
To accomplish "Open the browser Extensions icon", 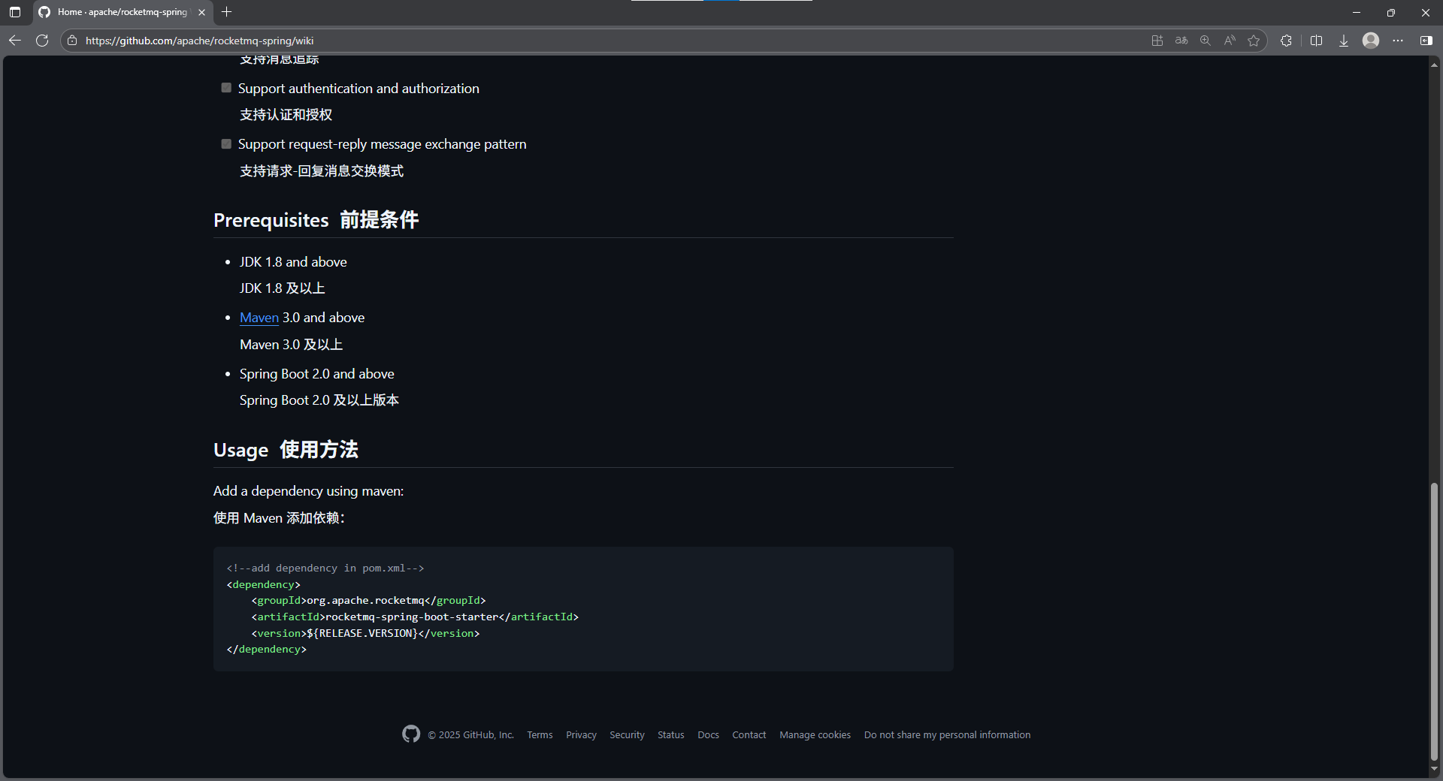I will 1286,41.
